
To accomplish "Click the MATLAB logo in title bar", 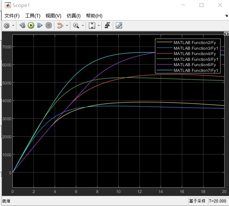I will click(8, 5).
